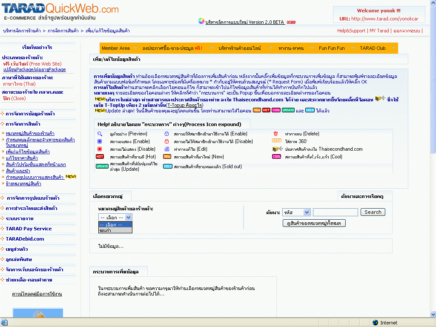The image size is (436, 327).
Task: Click the pink COOL badge in legend
Action: 277,157
